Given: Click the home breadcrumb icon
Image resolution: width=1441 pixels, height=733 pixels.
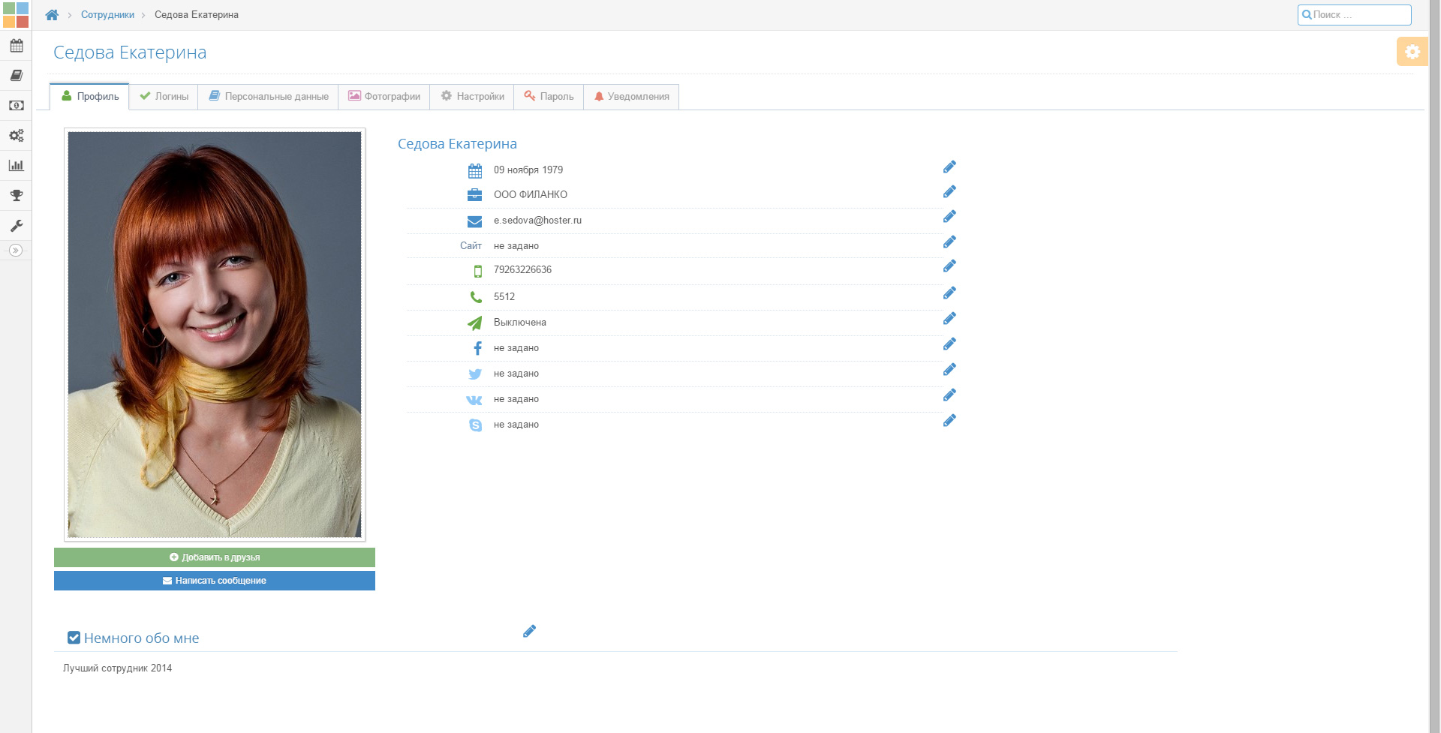Looking at the screenshot, I should 52,15.
